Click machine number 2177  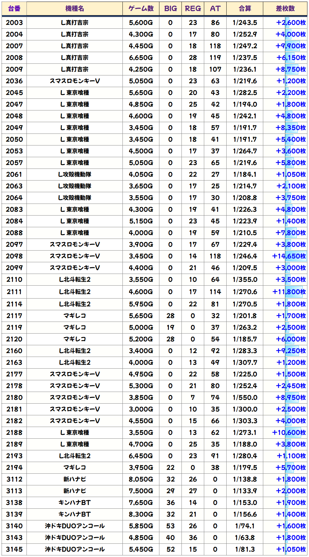[x=14, y=374]
